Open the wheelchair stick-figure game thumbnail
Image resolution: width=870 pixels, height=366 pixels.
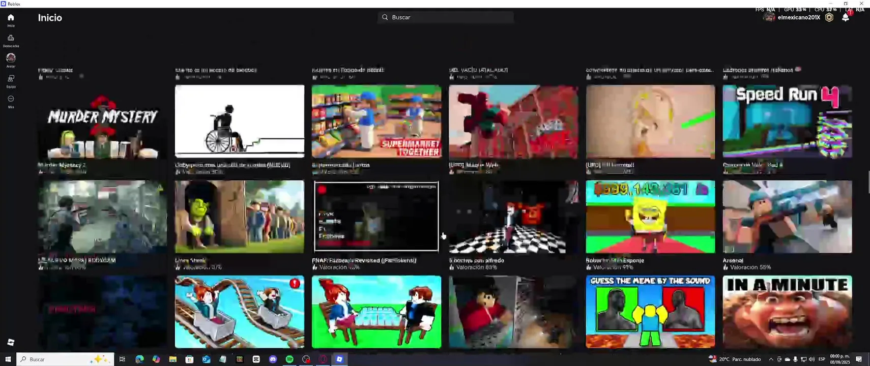(x=240, y=121)
